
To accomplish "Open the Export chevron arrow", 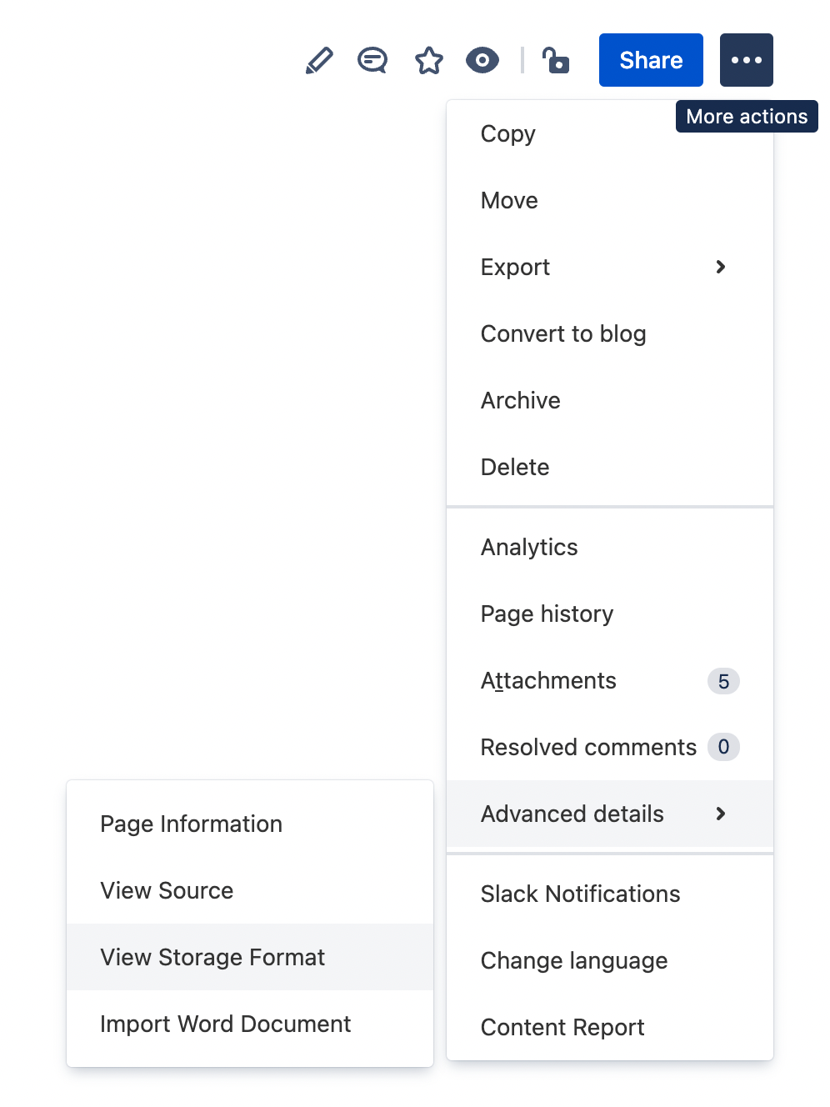I will [720, 267].
